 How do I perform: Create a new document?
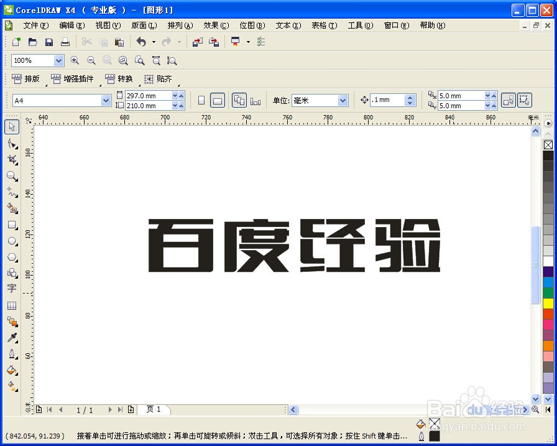click(x=16, y=42)
